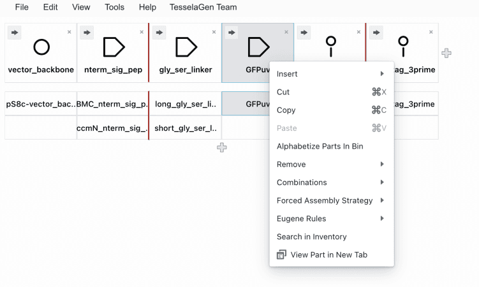479x287 pixels.
Task: Select the short_gly_ser_l.. part cell
Action: 186,128
